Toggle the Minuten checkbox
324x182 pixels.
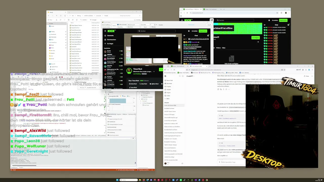pyautogui.click(x=151, y=27)
